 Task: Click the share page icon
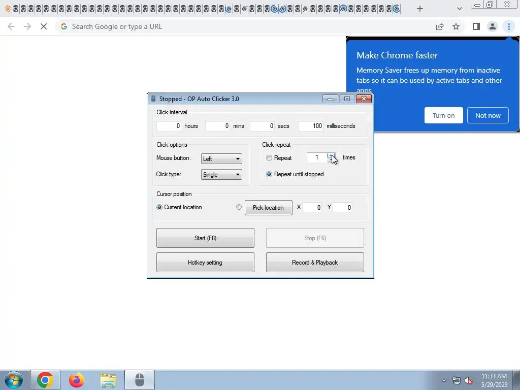click(x=440, y=26)
